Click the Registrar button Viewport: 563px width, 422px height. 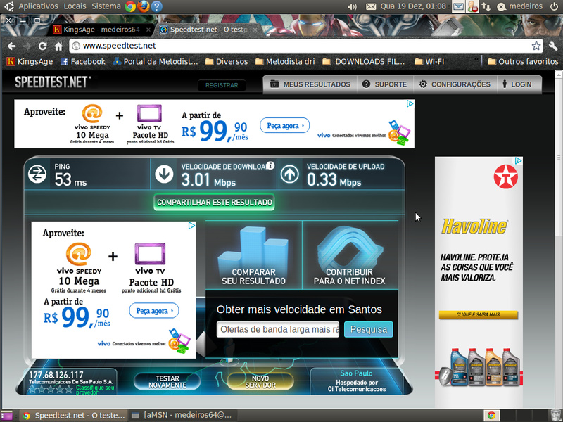point(222,85)
